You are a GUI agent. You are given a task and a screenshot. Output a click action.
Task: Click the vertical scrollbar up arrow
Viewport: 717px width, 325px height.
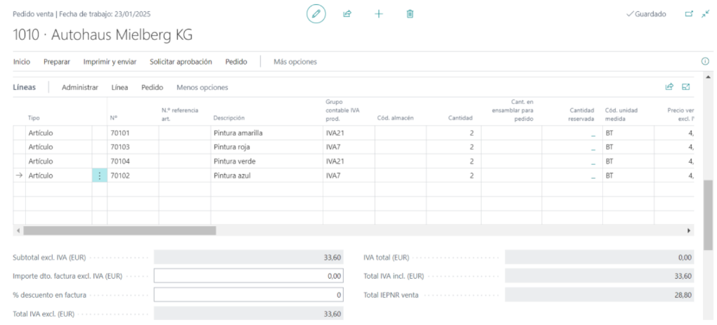click(x=708, y=77)
